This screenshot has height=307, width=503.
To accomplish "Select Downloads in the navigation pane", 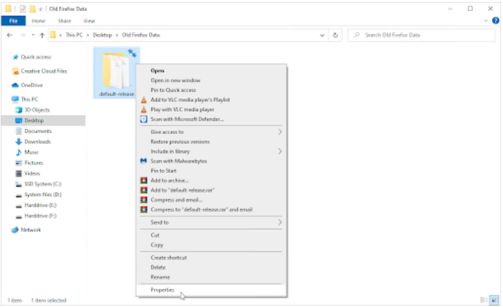I will tap(37, 142).
